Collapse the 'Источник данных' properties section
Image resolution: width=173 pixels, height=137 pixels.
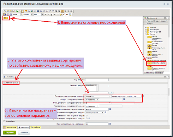(x=4, y=83)
